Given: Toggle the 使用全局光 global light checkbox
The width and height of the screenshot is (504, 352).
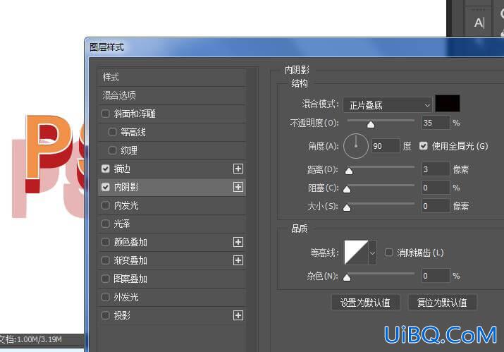Looking at the screenshot, I should coord(424,146).
